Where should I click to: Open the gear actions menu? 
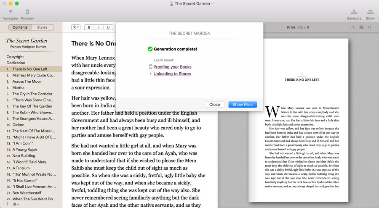click(16, 204)
